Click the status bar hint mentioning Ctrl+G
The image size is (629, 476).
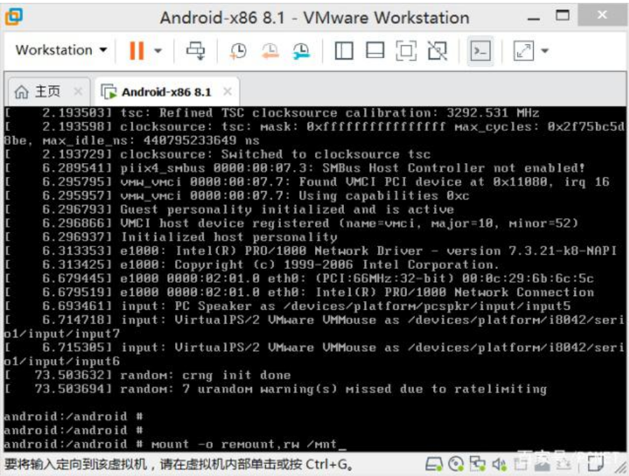179,464
